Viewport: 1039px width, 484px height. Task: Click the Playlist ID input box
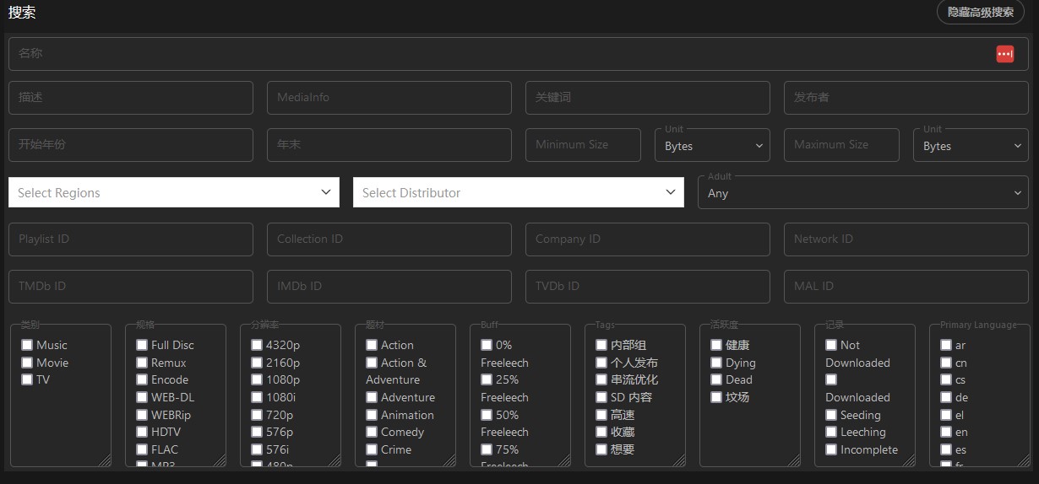pos(130,239)
